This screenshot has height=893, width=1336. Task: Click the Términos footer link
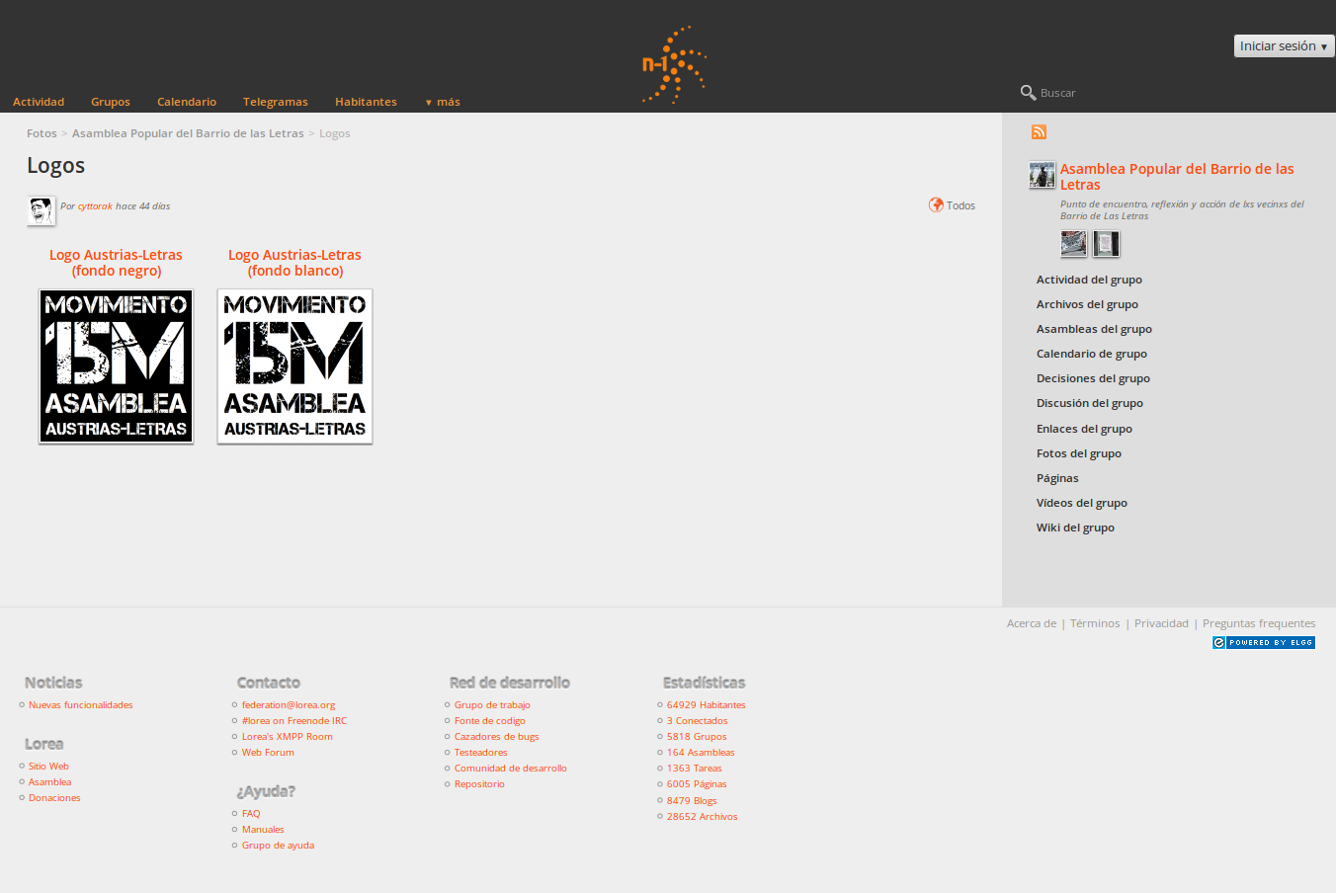coord(1095,623)
